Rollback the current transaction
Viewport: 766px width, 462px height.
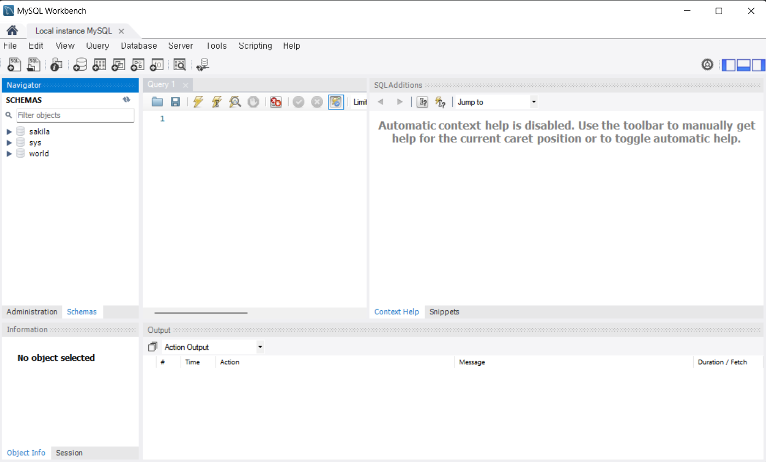(317, 102)
